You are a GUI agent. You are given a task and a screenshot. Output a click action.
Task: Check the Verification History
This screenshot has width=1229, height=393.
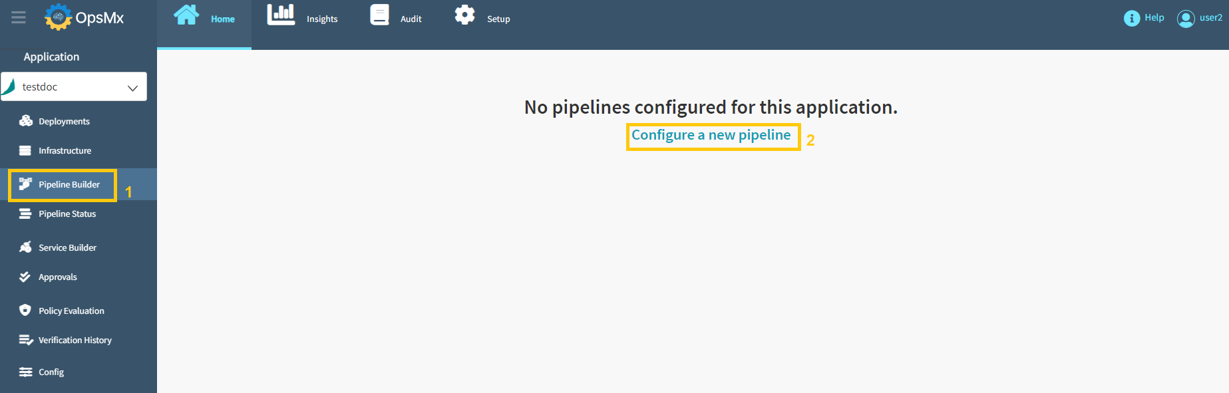click(75, 340)
